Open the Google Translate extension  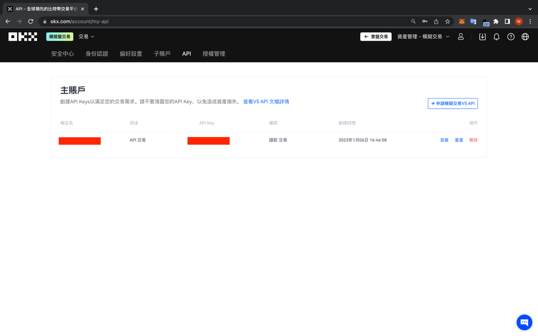tap(473, 21)
